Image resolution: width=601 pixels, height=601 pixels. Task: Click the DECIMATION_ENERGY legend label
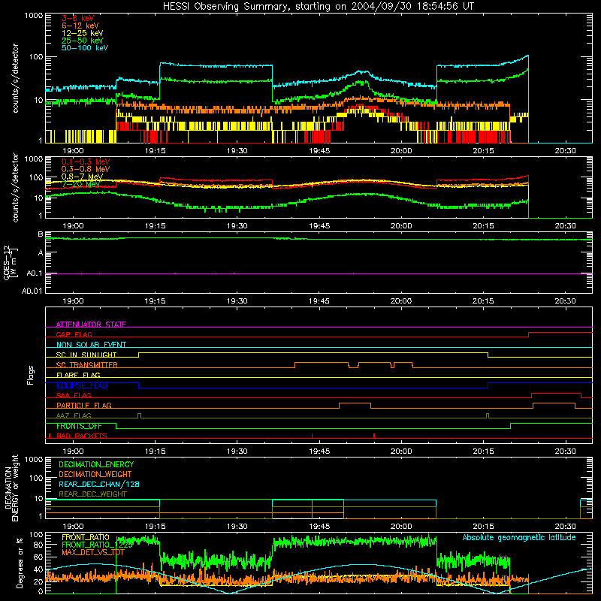(x=96, y=464)
